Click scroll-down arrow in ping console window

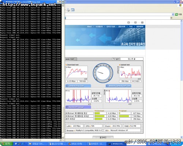(x=63, y=137)
